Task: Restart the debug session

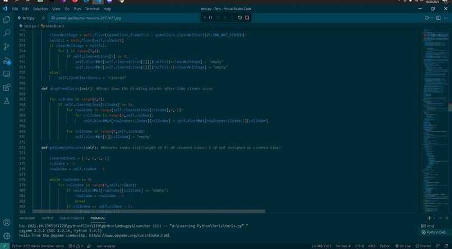Action: pos(239,17)
